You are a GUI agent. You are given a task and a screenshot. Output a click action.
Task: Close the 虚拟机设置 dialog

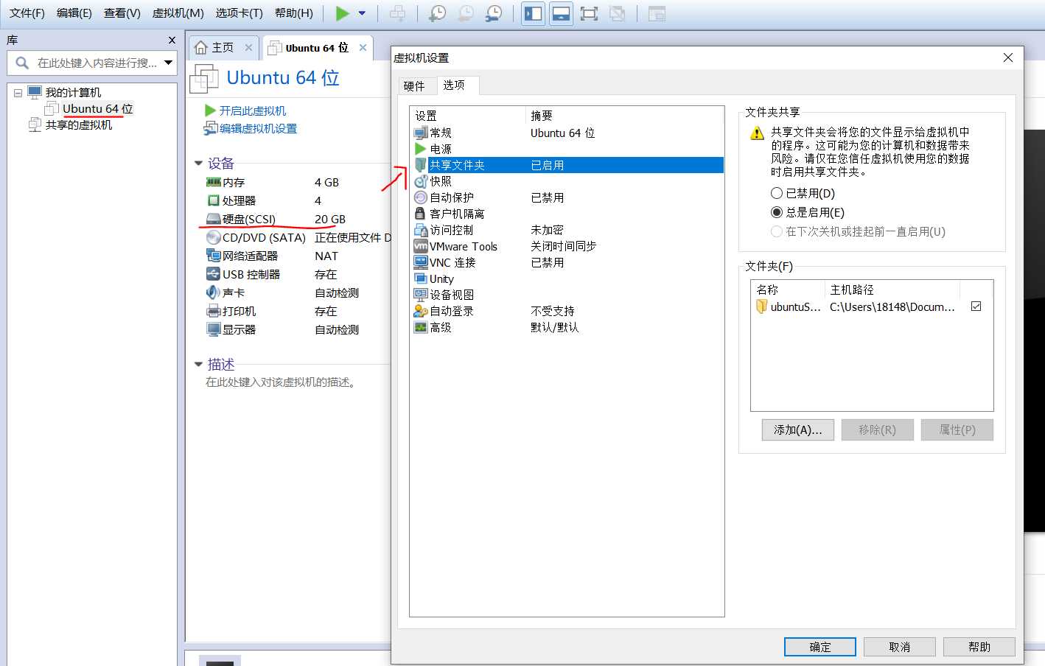point(1008,57)
